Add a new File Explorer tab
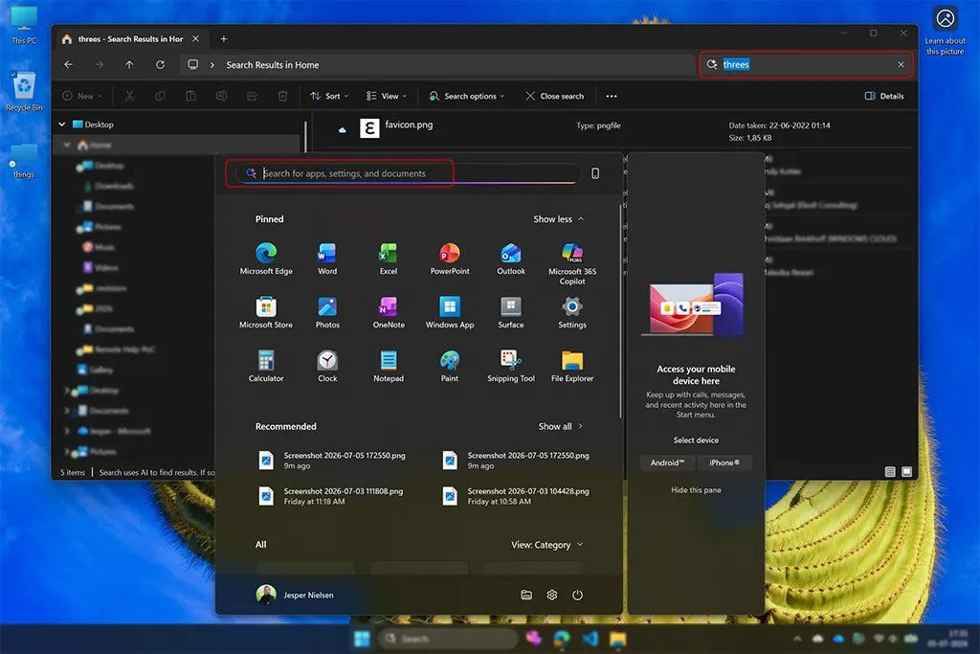This screenshot has height=654, width=980. (224, 38)
